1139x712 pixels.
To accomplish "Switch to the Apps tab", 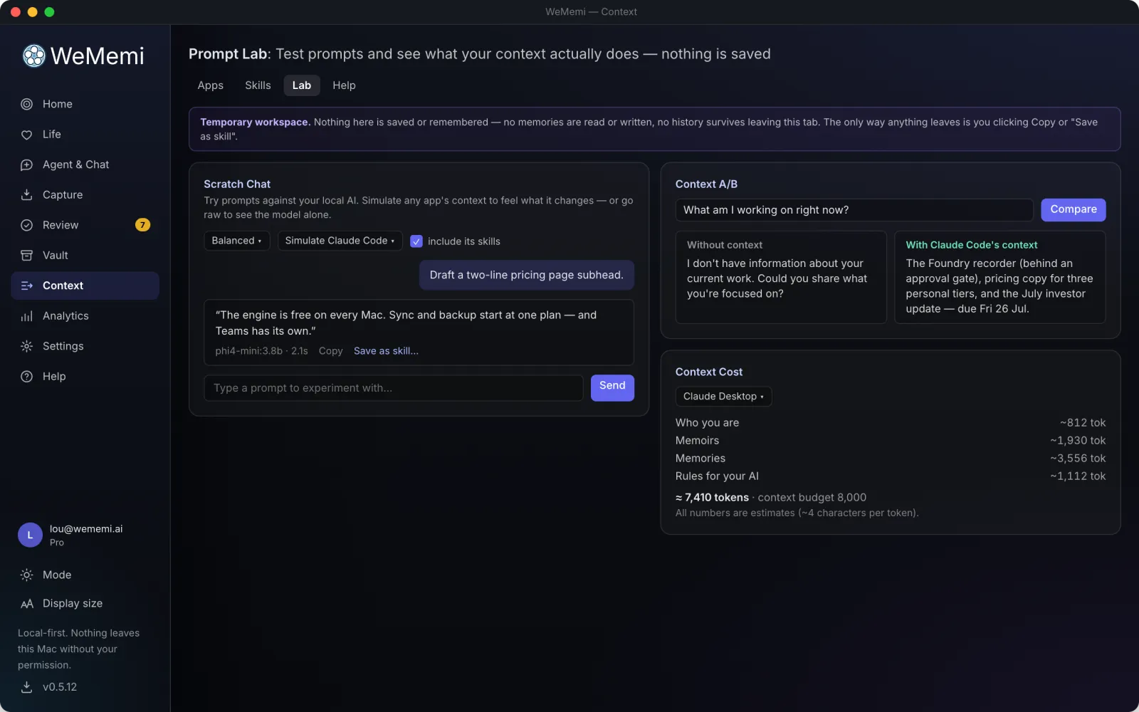I will pyautogui.click(x=210, y=85).
